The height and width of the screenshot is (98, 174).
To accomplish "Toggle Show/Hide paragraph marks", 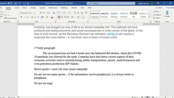I will [86, 13].
